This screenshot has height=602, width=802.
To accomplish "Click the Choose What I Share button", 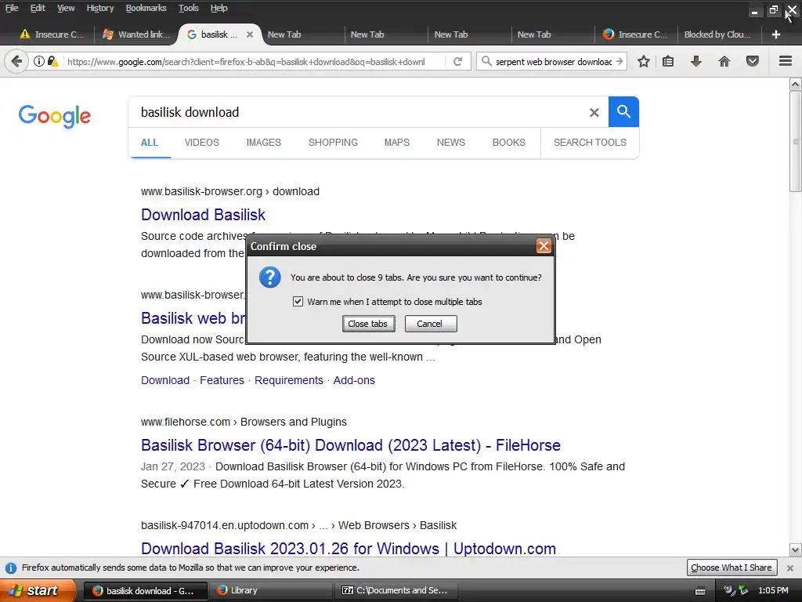I will tap(732, 568).
